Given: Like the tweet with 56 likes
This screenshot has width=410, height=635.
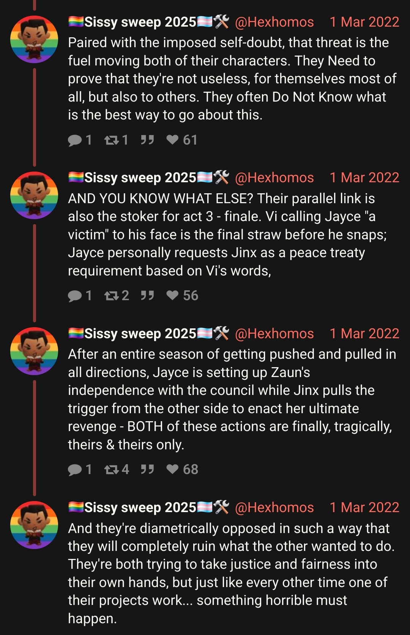Looking at the screenshot, I should click(172, 296).
